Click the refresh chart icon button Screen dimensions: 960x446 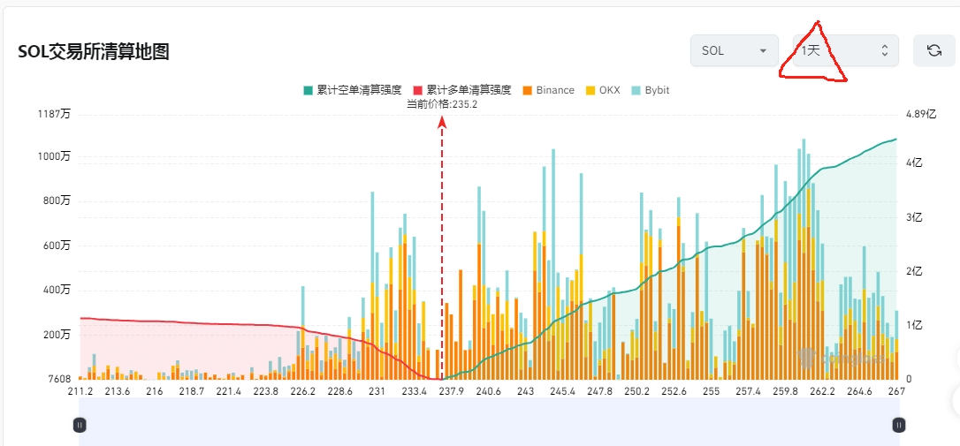933,50
